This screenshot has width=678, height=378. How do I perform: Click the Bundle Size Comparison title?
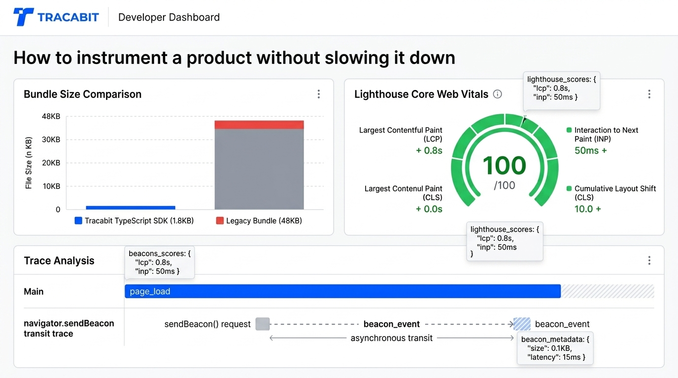pyautogui.click(x=83, y=94)
